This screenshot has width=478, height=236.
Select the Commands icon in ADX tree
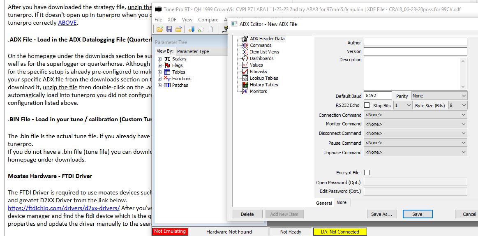245,45
